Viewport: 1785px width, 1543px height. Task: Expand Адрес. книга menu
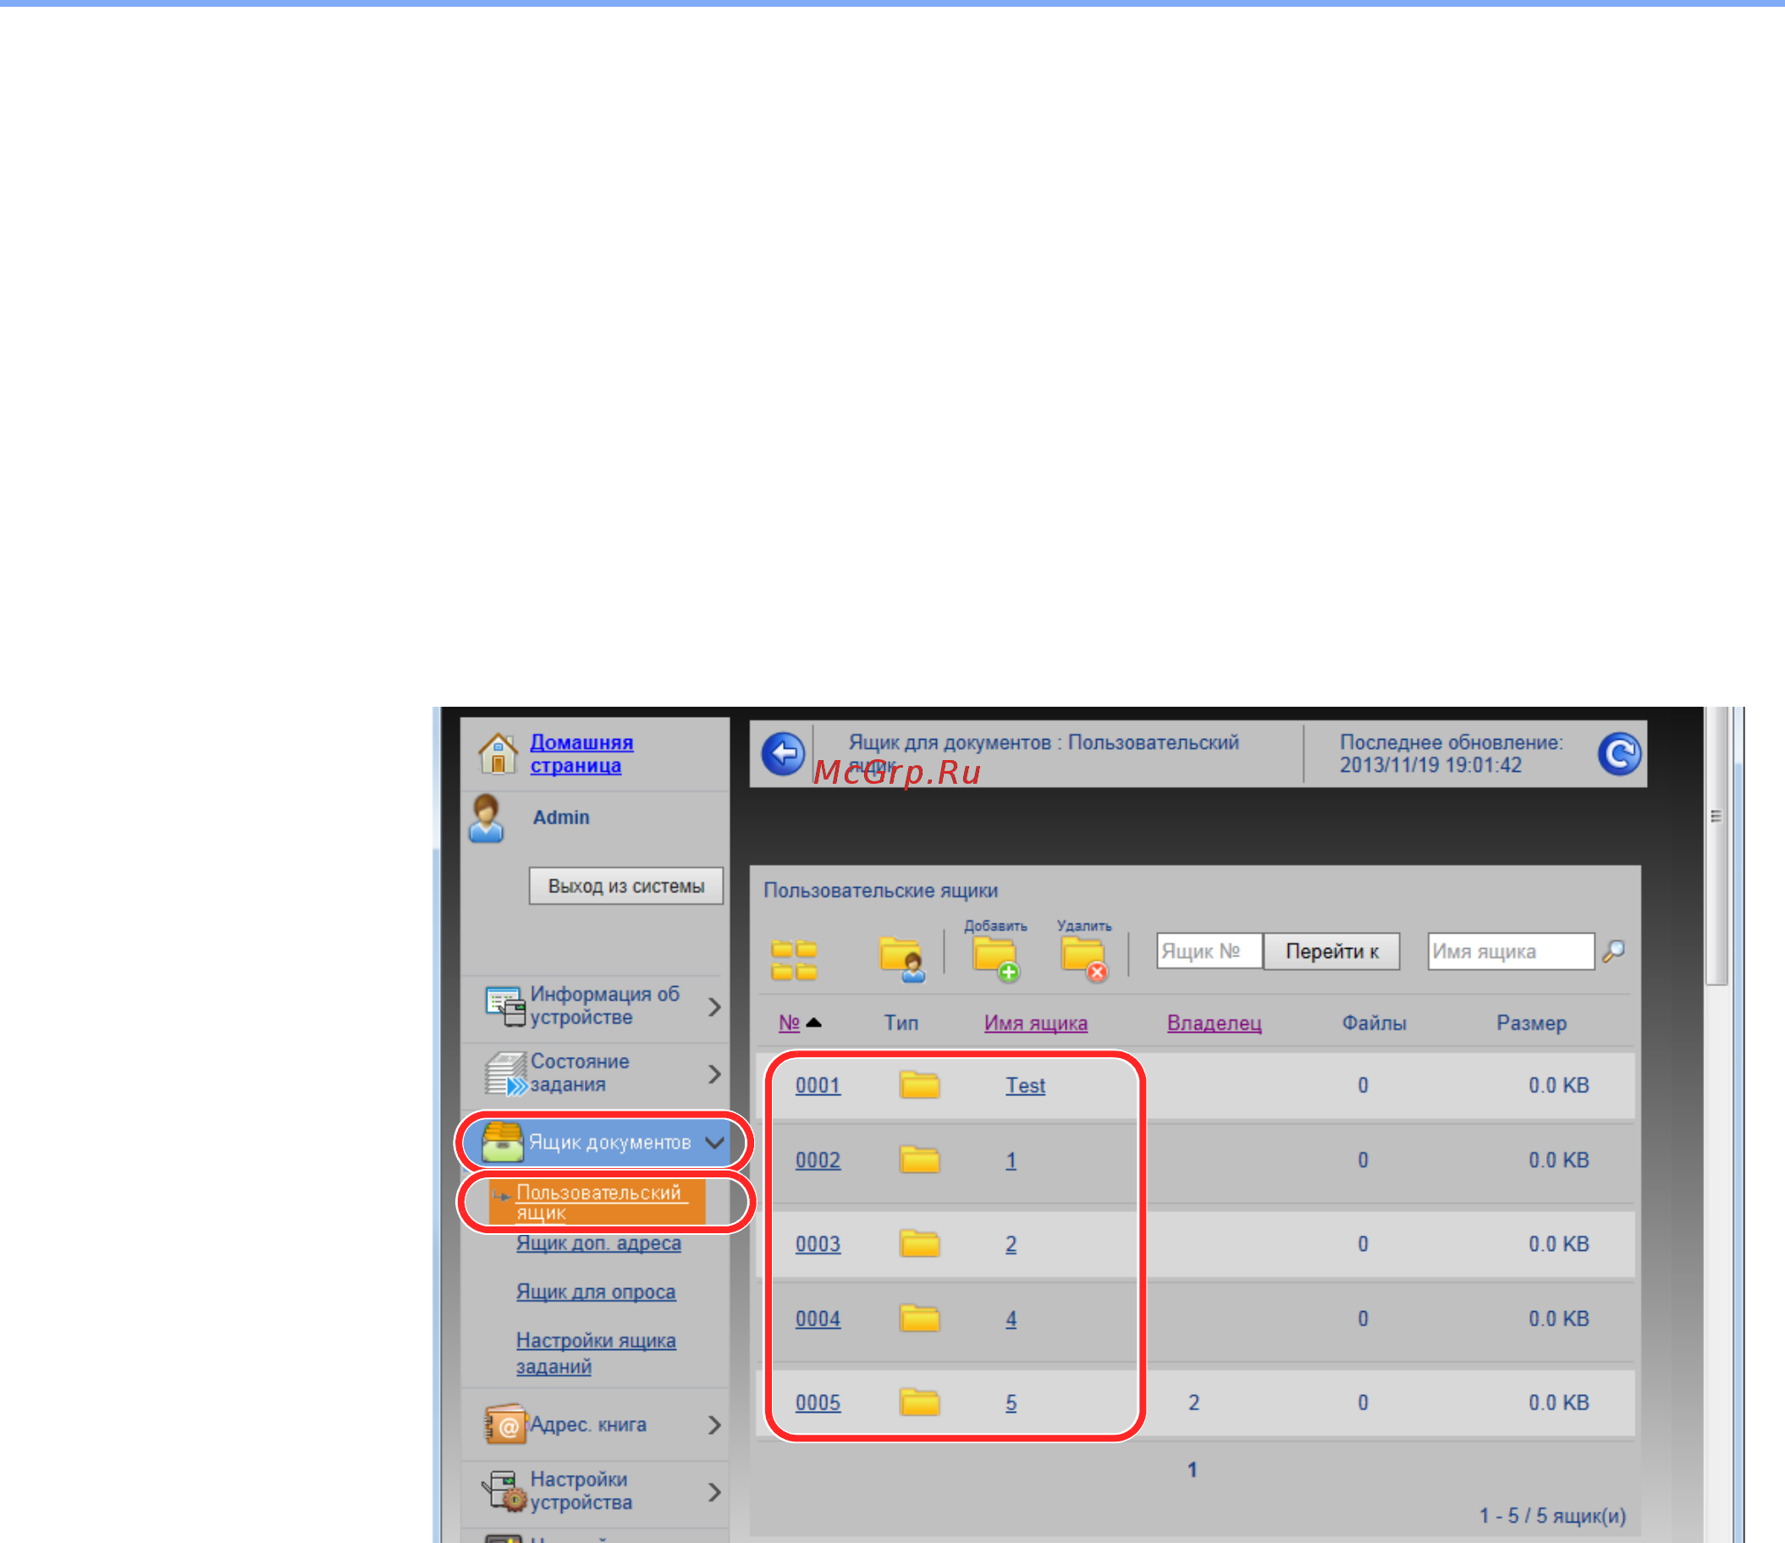[715, 1425]
